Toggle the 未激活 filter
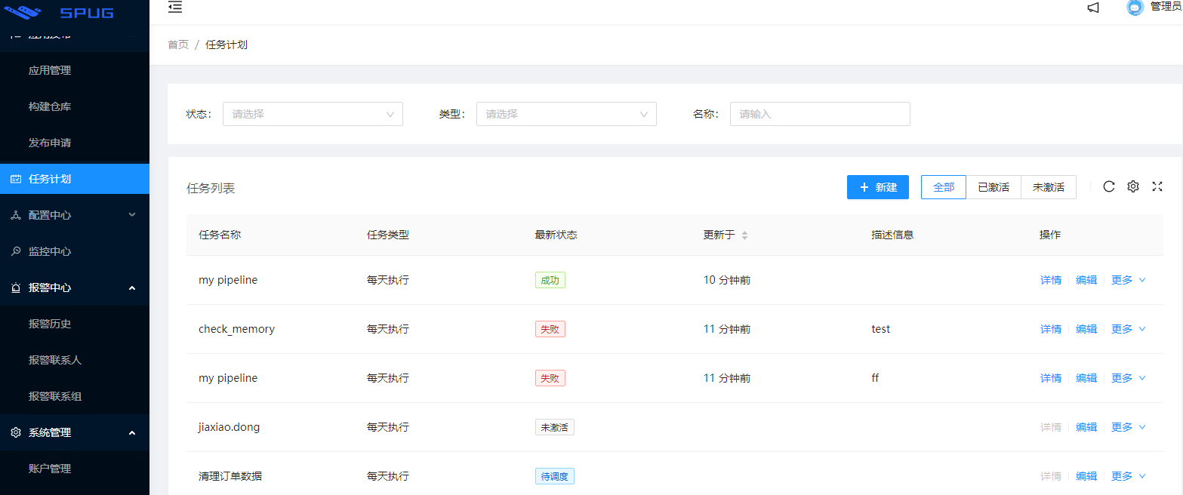Screen dimensions: 1183x495 pos(1049,186)
